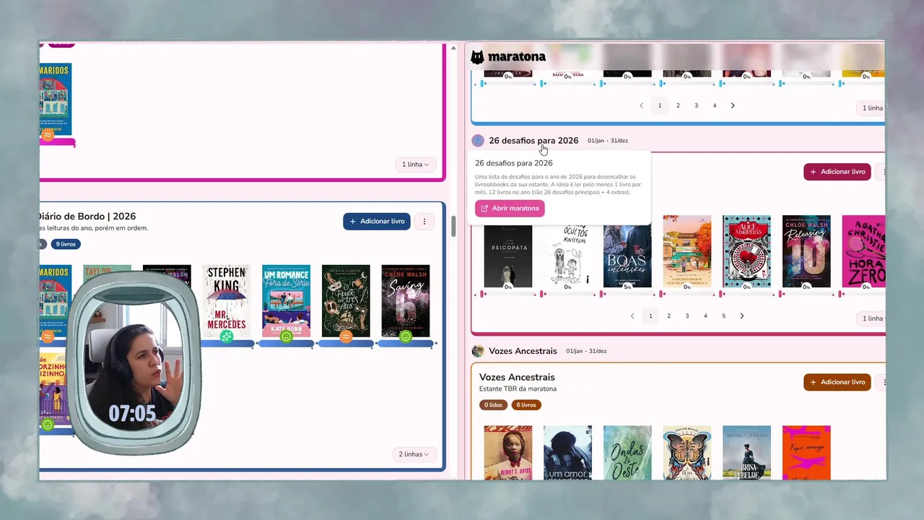Click the green smiley on the lower-left book
The width and height of the screenshot is (924, 520).
pyautogui.click(x=48, y=425)
